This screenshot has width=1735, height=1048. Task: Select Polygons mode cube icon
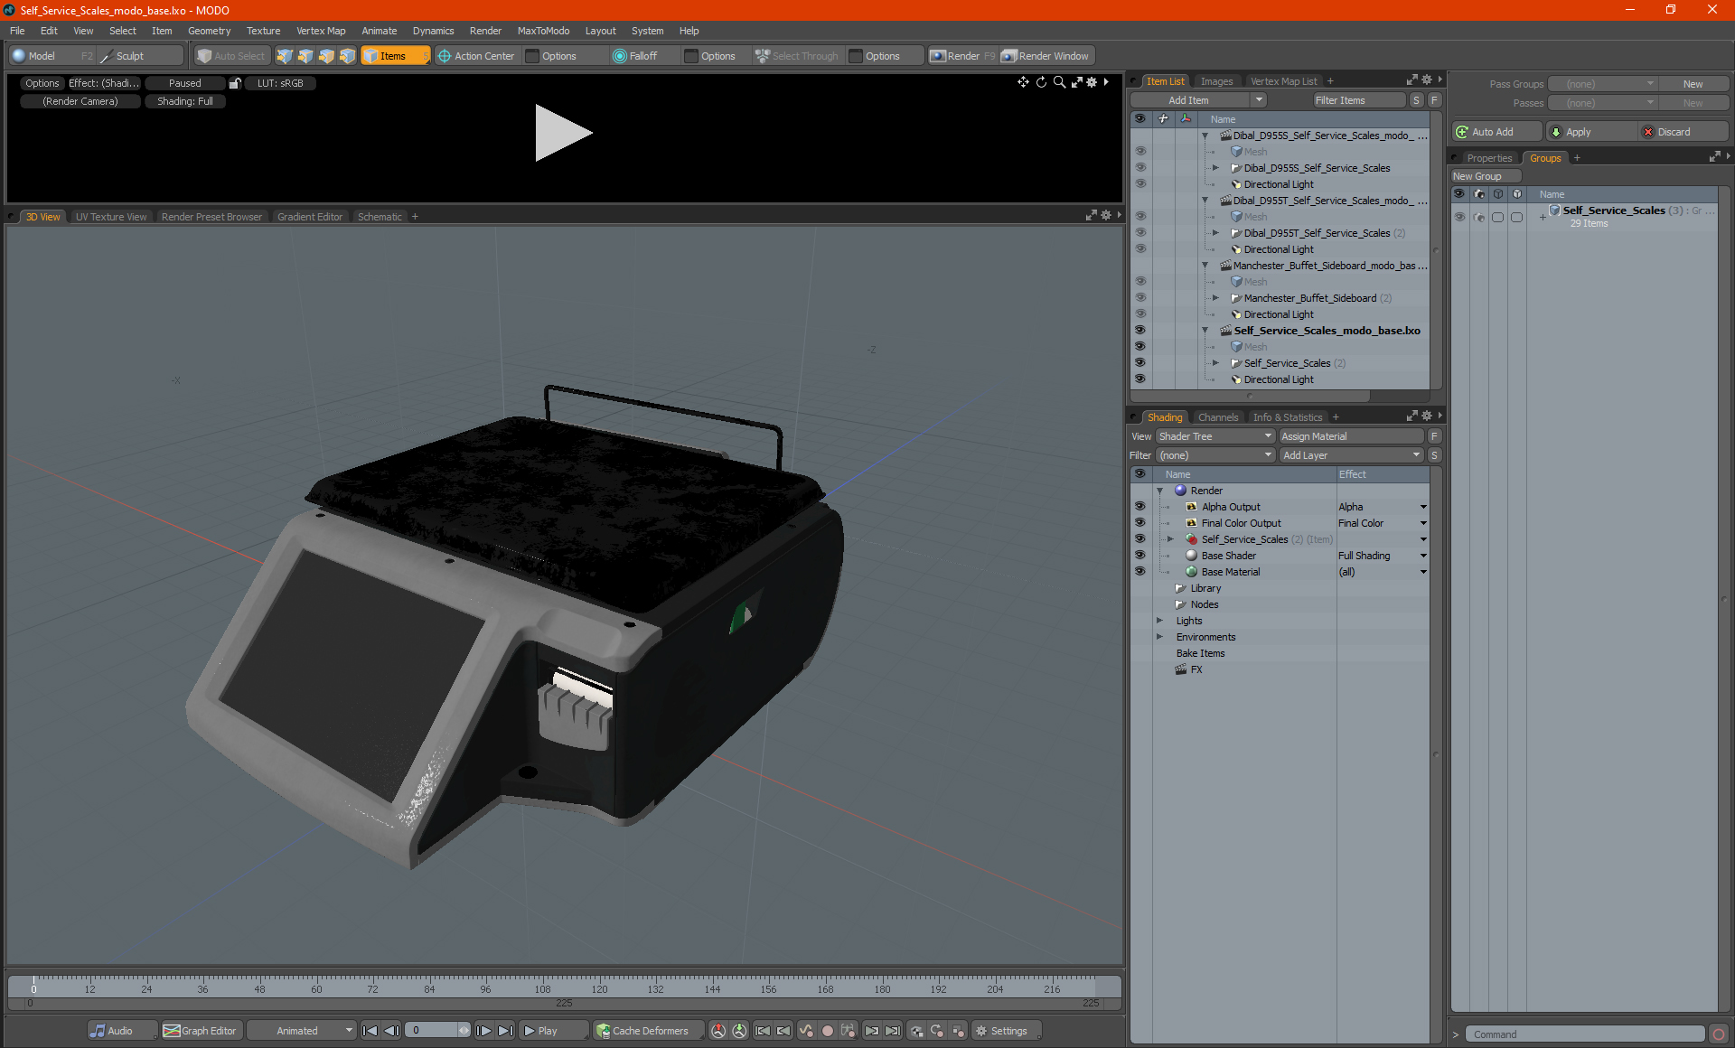coord(326,56)
